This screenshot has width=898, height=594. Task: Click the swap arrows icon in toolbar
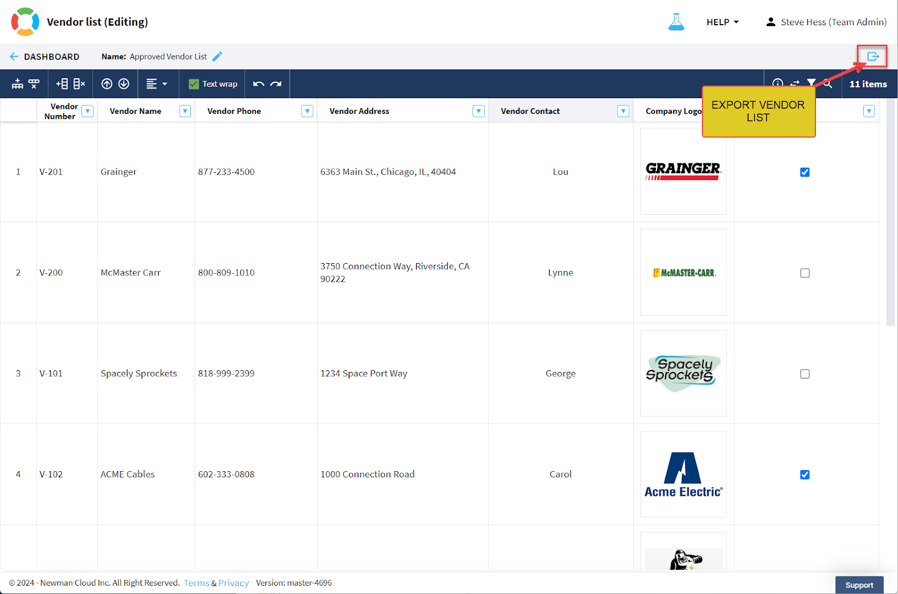795,84
